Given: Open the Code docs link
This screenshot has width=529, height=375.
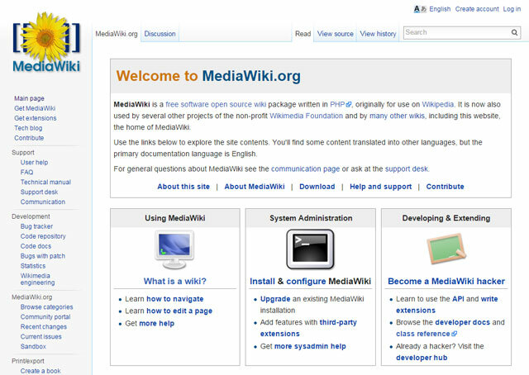Looking at the screenshot, I should click(36, 246).
